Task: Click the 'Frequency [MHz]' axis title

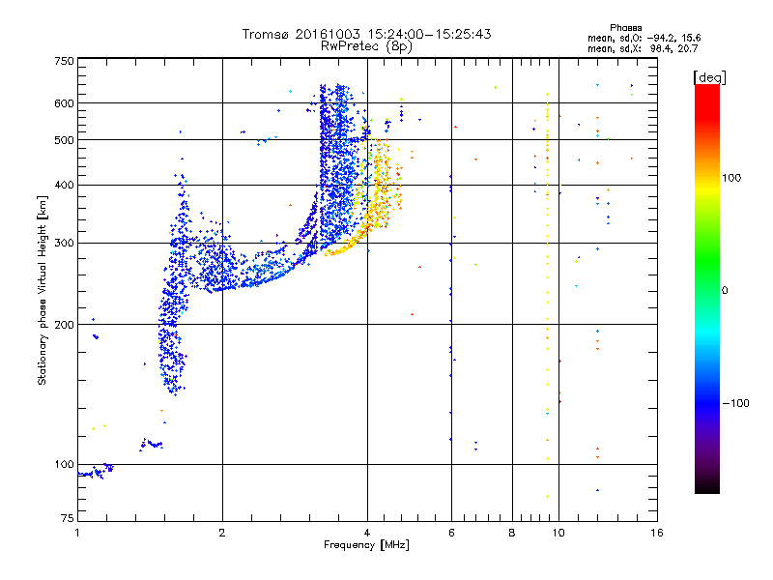Action: 366,545
